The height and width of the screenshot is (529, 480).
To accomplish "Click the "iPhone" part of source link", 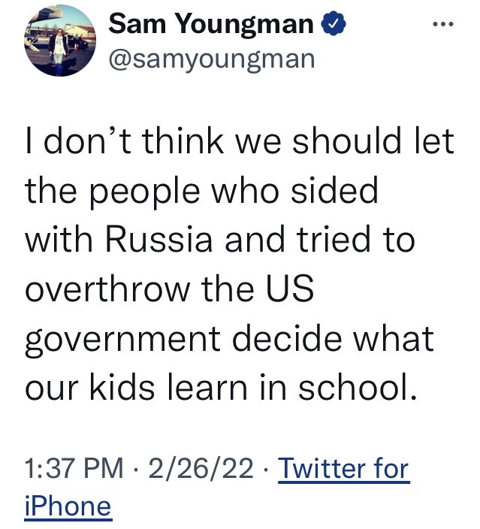I will click(68, 506).
